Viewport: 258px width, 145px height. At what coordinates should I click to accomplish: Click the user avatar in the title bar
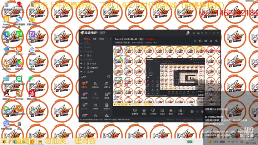(x=188, y=33)
